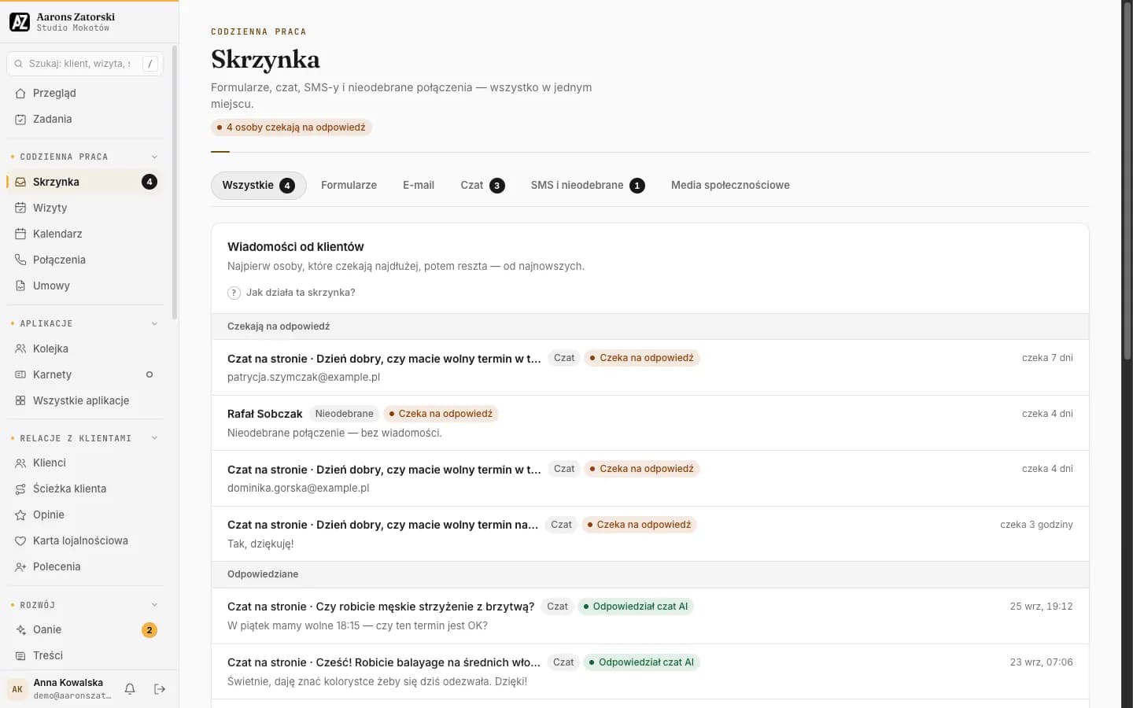The width and height of the screenshot is (1133, 708).
Task: Open Umowy document icon
Action: tap(20, 286)
